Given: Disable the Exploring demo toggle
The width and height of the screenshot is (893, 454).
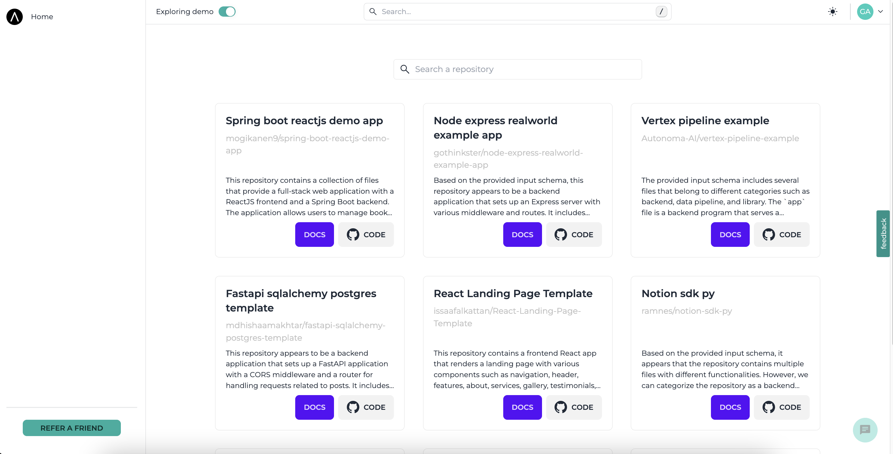Looking at the screenshot, I should click(x=227, y=12).
